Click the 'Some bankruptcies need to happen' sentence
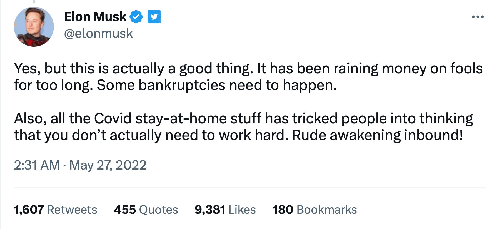This screenshot has height=229, width=499. (217, 85)
